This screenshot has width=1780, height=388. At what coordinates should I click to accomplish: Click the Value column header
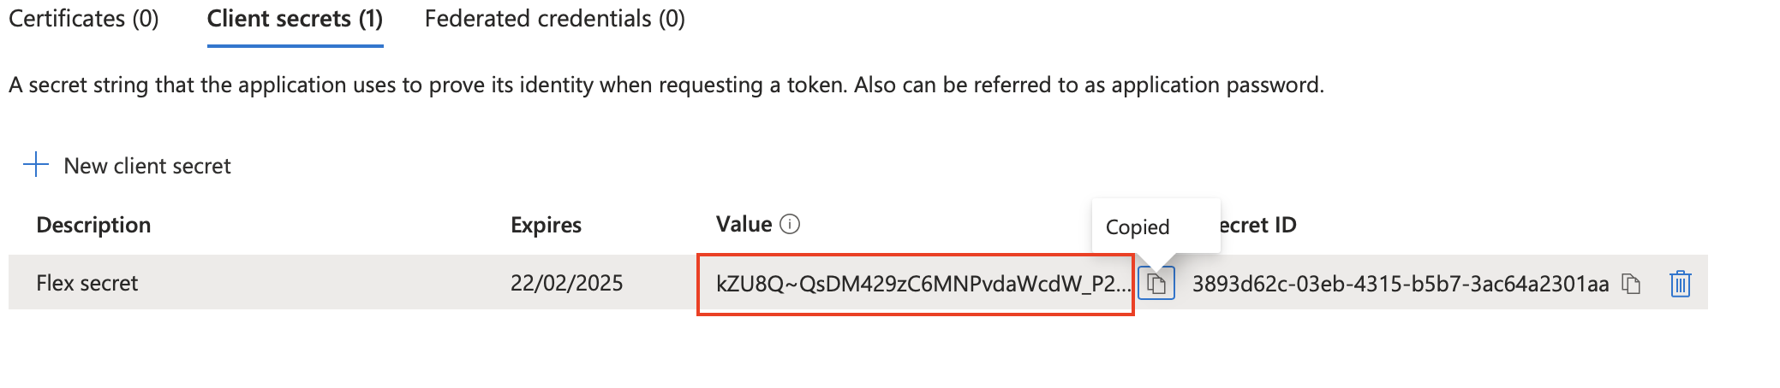tap(744, 224)
